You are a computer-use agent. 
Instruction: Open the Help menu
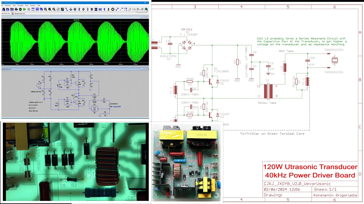tap(39, 5)
